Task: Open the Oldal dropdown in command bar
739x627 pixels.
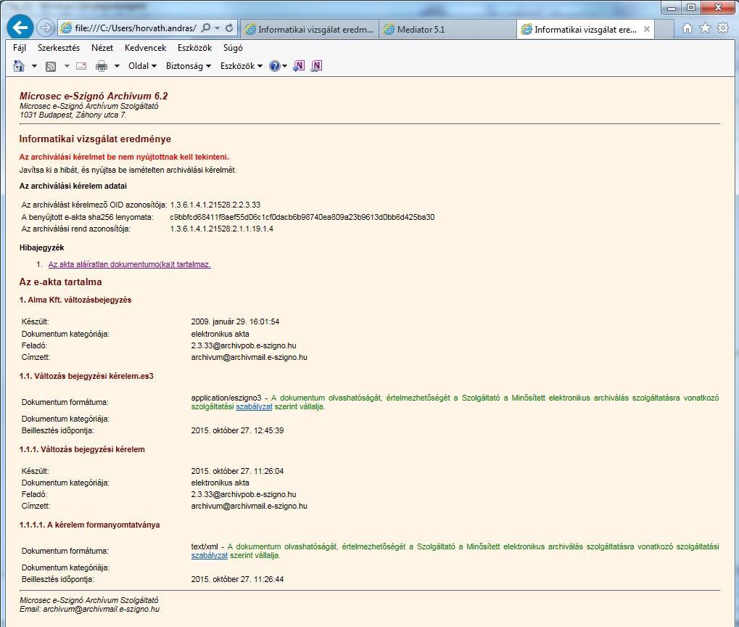Action: [142, 66]
